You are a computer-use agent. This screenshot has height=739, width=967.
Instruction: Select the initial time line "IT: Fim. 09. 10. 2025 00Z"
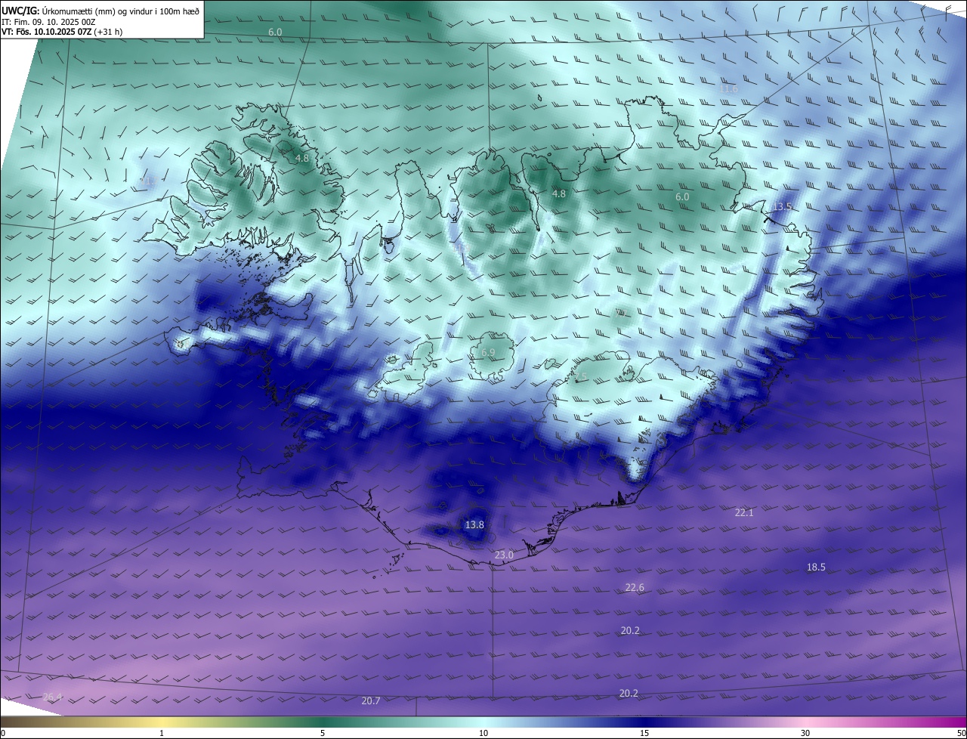(x=48, y=21)
